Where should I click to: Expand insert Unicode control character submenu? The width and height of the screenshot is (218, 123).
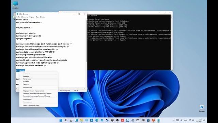[x=38, y=96]
